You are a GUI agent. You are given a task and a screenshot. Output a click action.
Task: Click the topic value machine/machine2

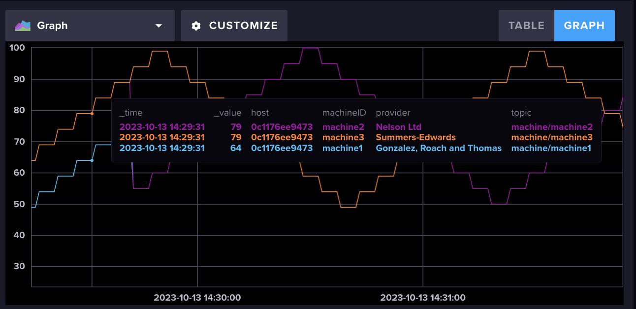tap(552, 127)
